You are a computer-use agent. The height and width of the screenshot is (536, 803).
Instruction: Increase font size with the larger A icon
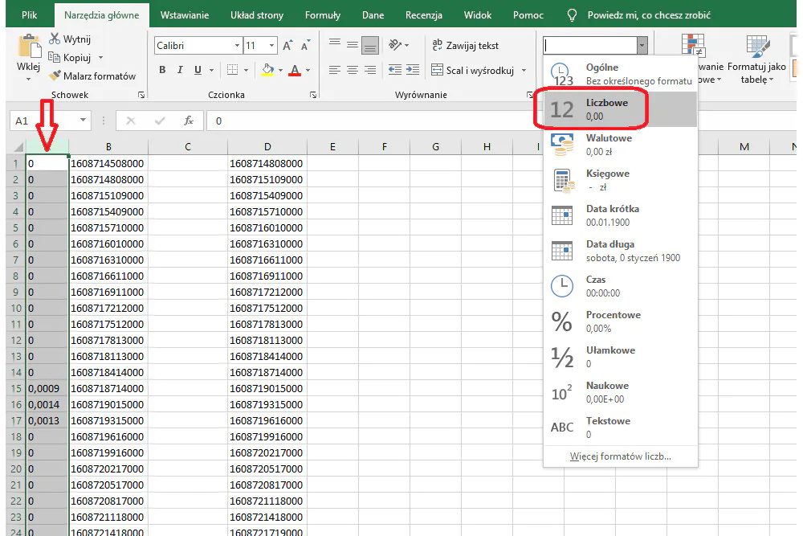click(287, 46)
